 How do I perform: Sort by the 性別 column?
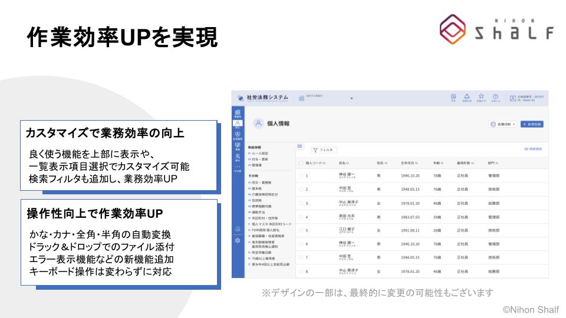pyautogui.click(x=382, y=163)
